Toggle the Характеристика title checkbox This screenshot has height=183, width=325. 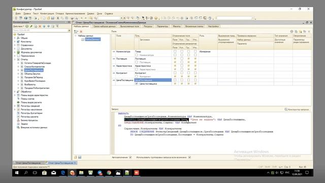(x=137, y=69)
